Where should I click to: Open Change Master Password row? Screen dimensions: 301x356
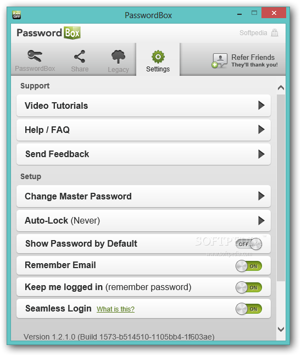click(143, 196)
